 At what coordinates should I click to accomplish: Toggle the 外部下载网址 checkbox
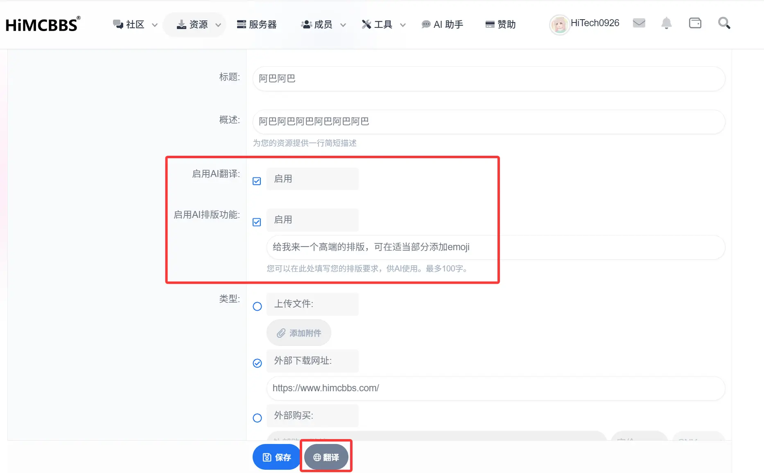click(x=257, y=363)
